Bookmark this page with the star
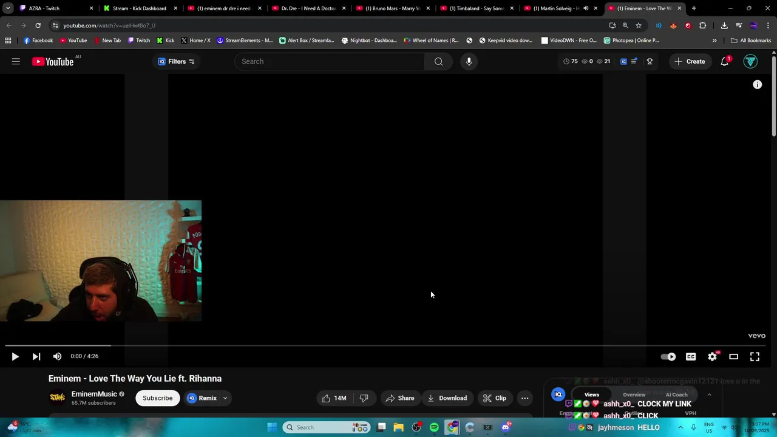Image resolution: width=777 pixels, height=437 pixels. click(x=639, y=25)
